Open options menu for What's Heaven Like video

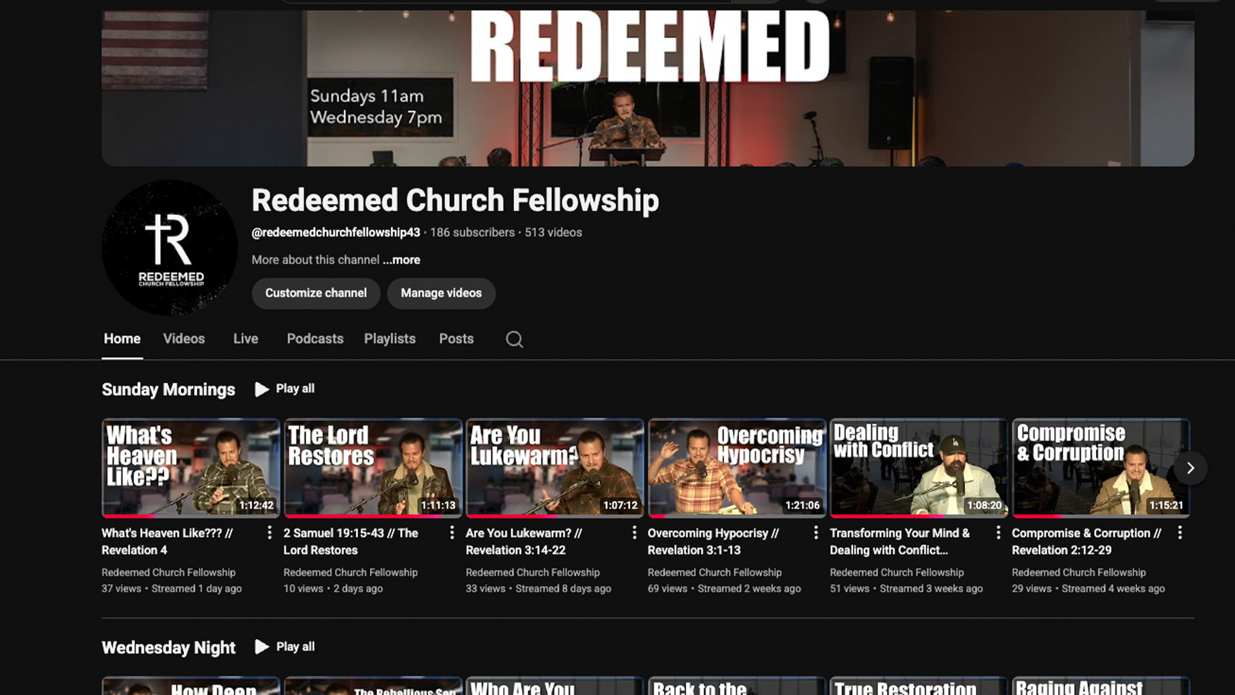[270, 533]
